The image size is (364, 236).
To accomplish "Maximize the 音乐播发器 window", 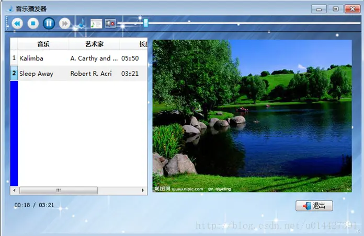I will [x=336, y=9].
